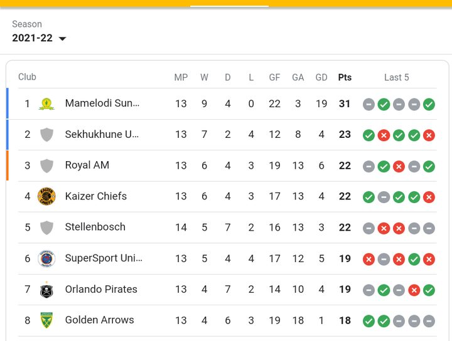Click Sekhukhune United's most recent loss indicator

click(x=429, y=135)
